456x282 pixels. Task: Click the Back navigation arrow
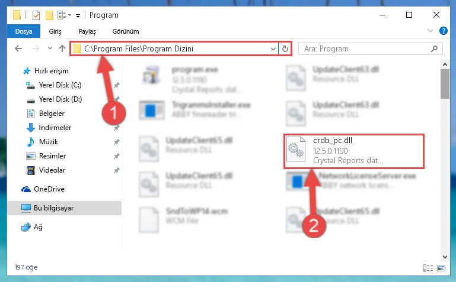[18, 48]
